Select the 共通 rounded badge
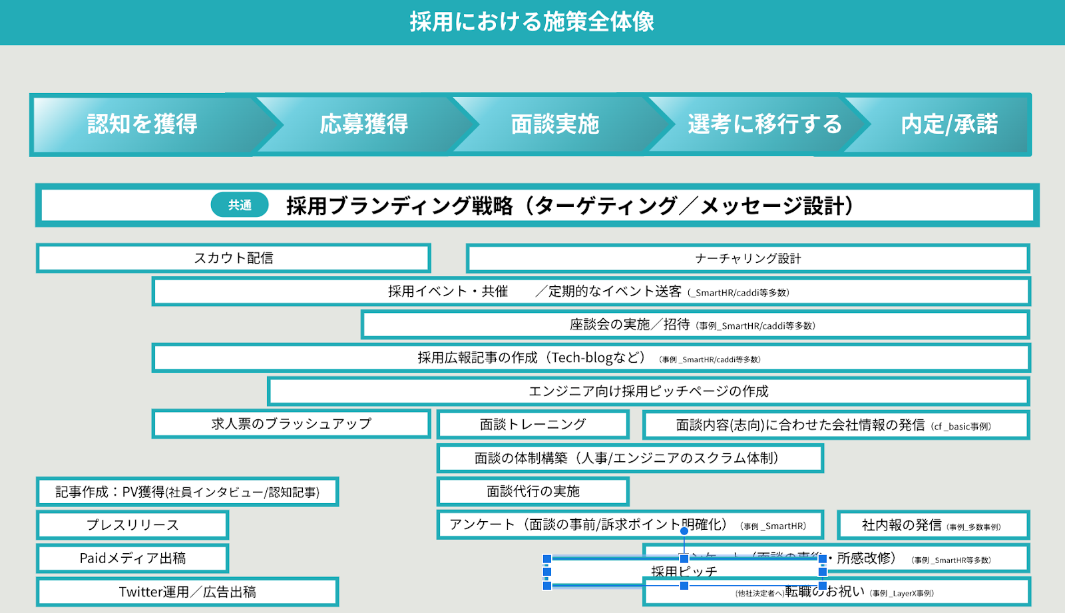Image resolution: width=1065 pixels, height=613 pixels. (240, 205)
